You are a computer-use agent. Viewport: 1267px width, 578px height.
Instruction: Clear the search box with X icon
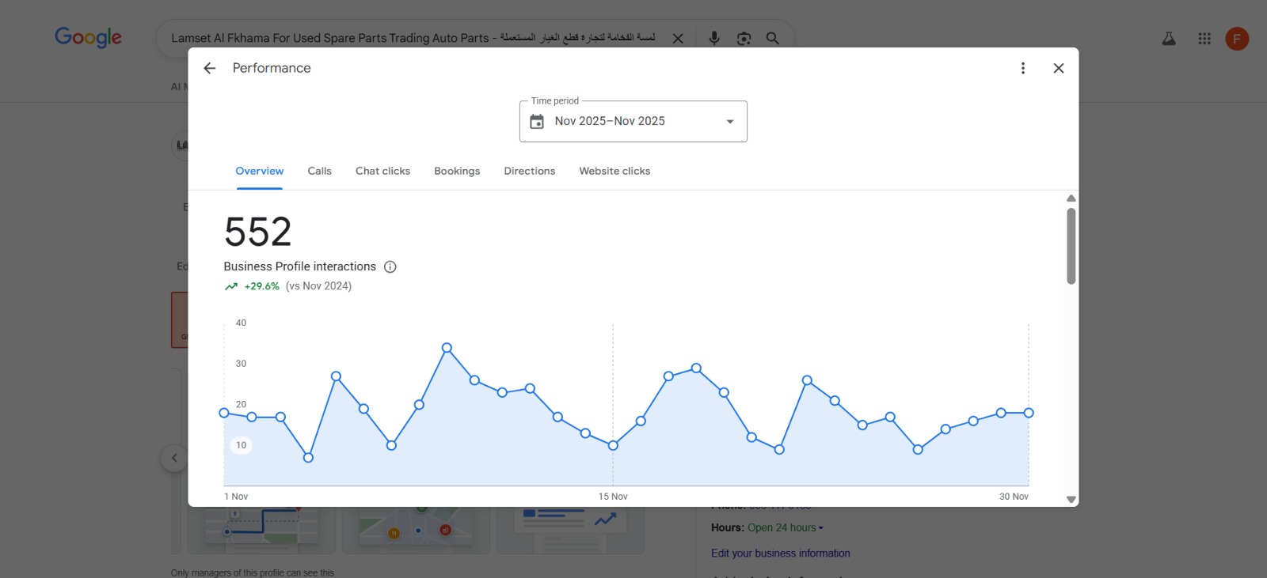(678, 38)
